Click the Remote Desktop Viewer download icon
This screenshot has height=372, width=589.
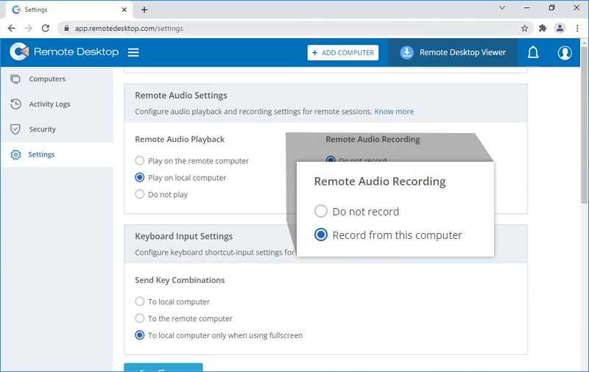406,52
